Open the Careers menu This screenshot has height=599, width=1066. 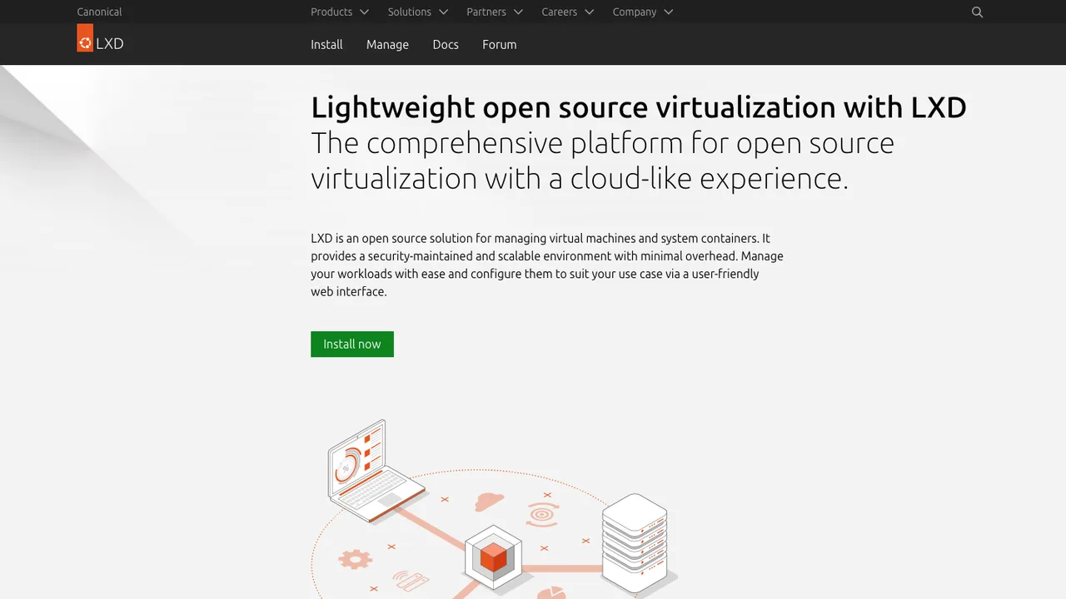(568, 12)
